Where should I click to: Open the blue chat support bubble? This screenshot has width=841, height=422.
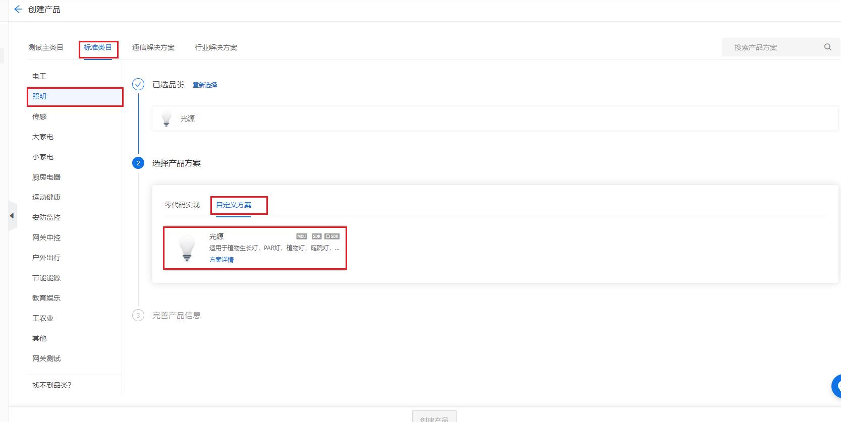tap(836, 386)
